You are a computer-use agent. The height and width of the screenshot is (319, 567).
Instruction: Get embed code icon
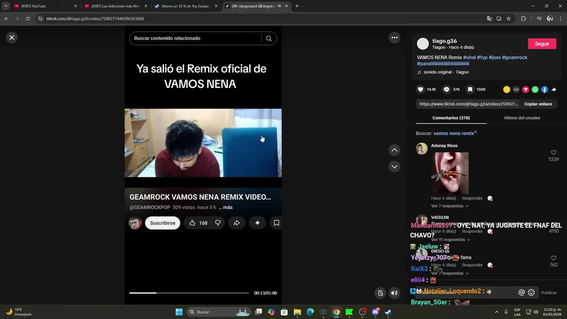516,89
